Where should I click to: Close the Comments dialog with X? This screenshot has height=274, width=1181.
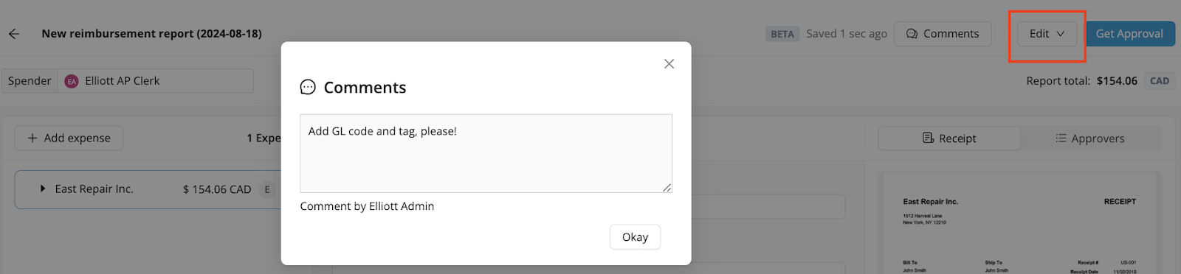pos(669,64)
